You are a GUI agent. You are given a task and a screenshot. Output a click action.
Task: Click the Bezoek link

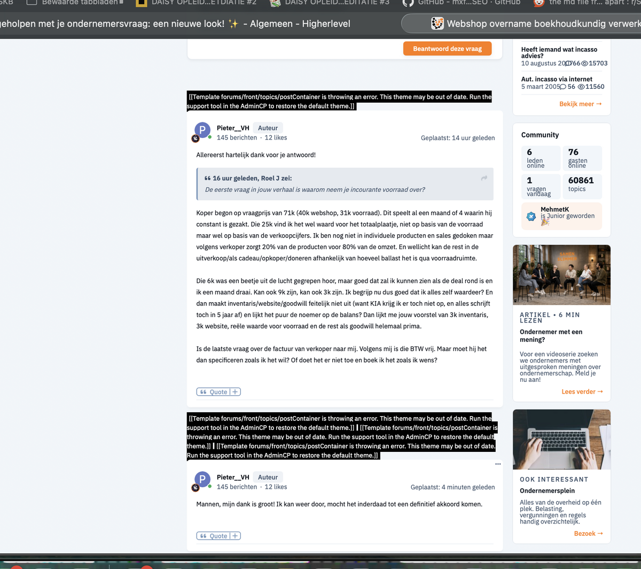(x=589, y=533)
